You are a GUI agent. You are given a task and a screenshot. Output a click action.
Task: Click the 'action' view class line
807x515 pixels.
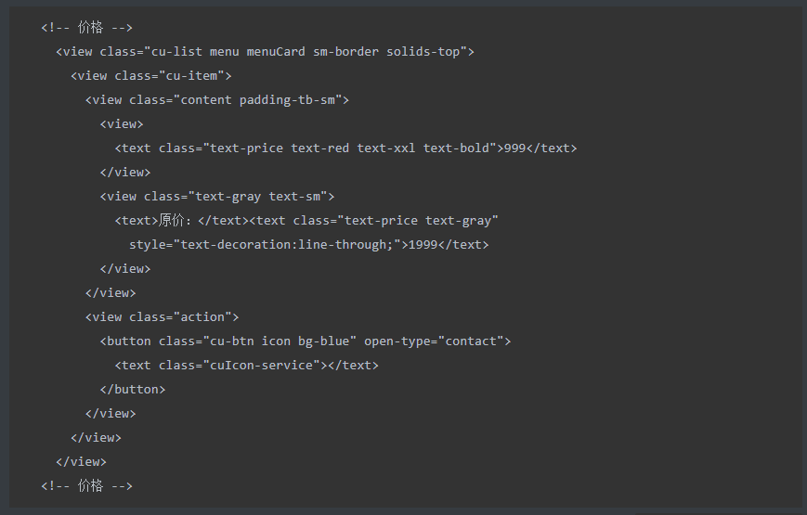pos(163,317)
